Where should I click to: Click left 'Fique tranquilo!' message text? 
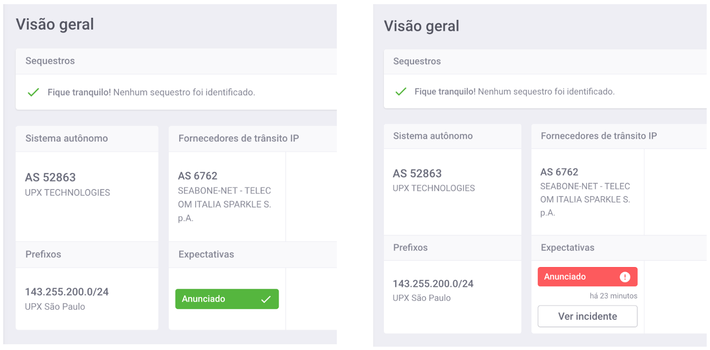pos(79,92)
